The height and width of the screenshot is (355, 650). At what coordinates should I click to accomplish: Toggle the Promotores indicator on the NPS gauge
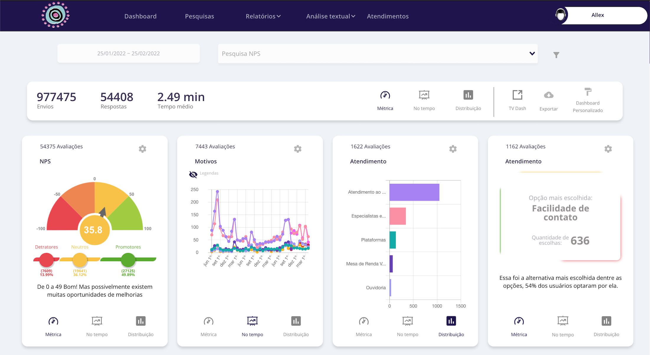128,260
